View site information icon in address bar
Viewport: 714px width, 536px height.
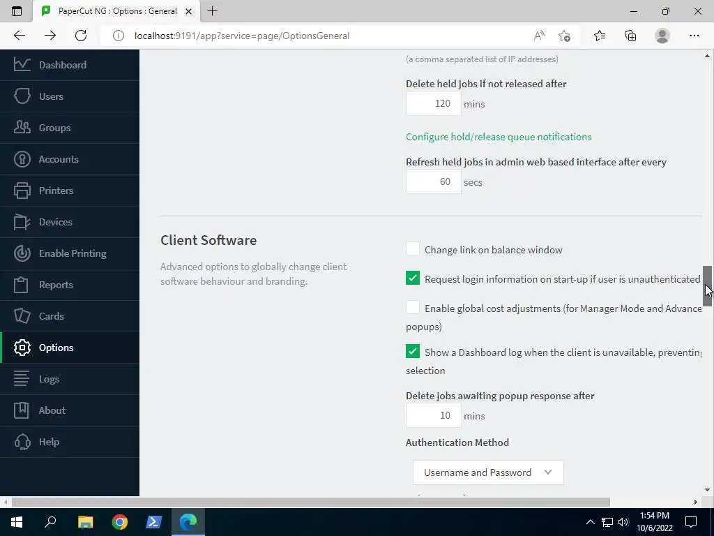point(119,36)
